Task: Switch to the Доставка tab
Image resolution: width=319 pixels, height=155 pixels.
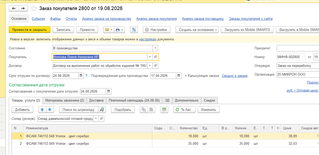Action: pos(96,100)
